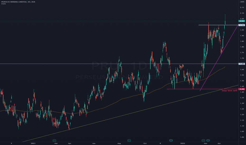Click the 2.10 value on price axis
This screenshot has height=145, width=246.
point(242,13)
